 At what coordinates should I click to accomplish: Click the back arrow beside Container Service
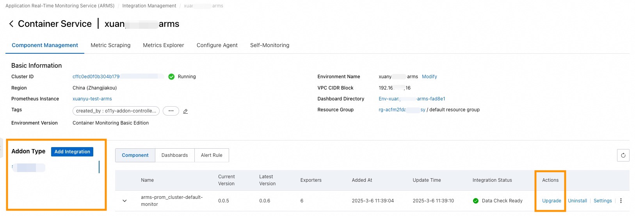click(11, 24)
